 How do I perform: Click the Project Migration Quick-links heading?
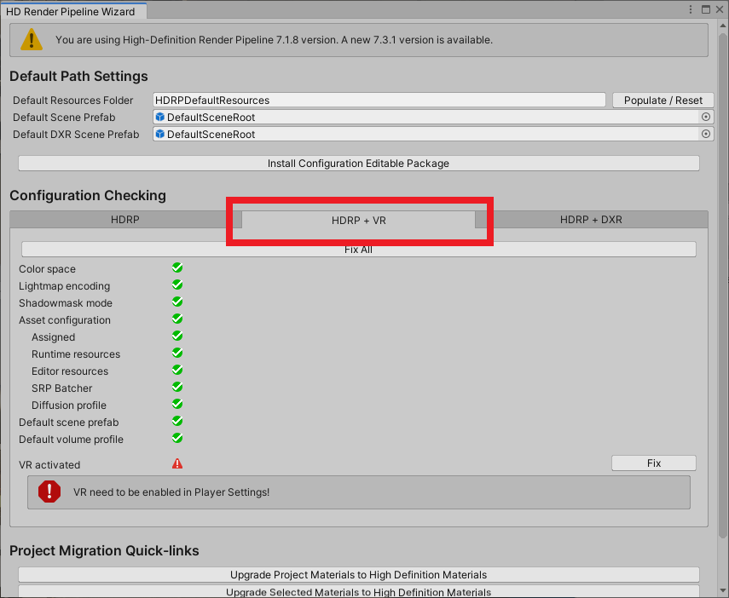click(x=104, y=550)
